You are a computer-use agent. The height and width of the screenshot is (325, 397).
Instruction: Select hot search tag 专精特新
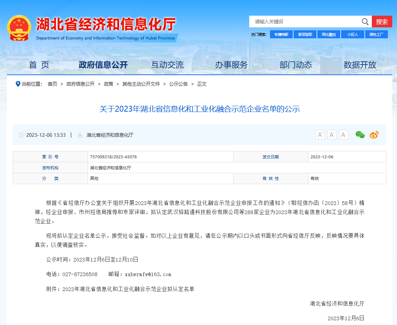pos(281,34)
